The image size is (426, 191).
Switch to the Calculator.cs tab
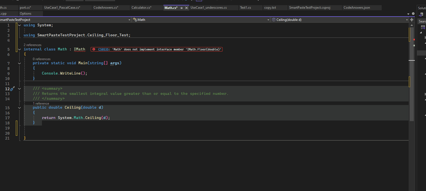[x=141, y=8]
